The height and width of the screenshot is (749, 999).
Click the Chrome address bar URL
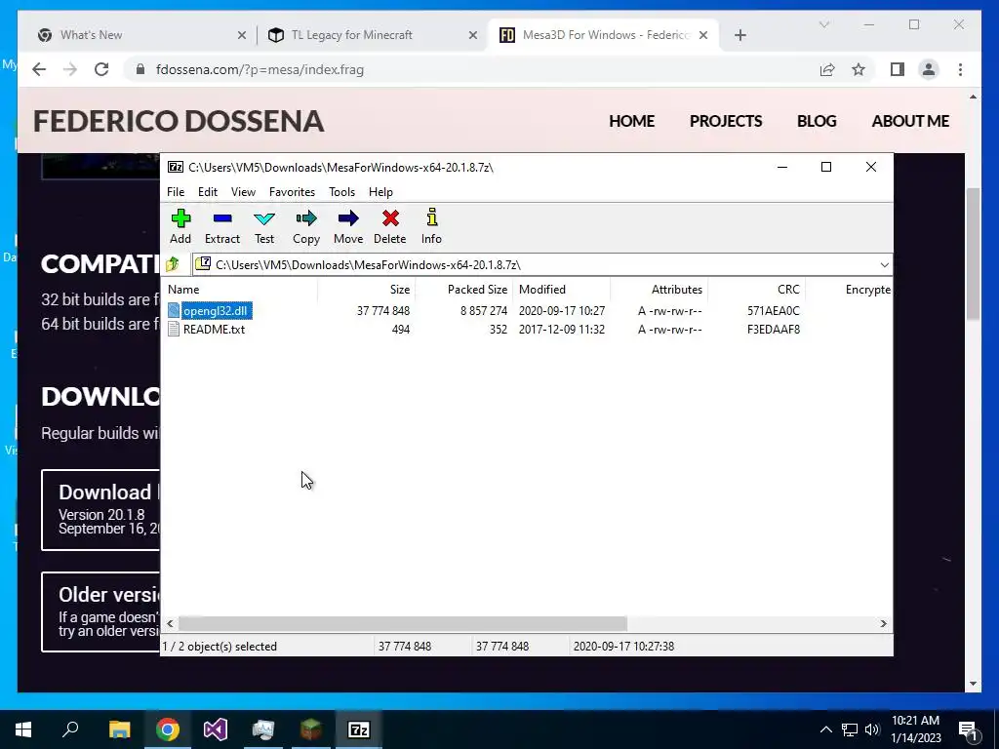[260, 69]
